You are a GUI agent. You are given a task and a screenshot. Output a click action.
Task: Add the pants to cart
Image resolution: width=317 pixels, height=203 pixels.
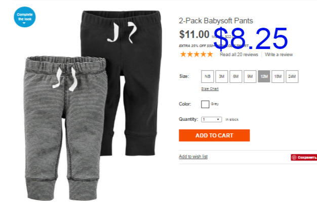coord(214,135)
